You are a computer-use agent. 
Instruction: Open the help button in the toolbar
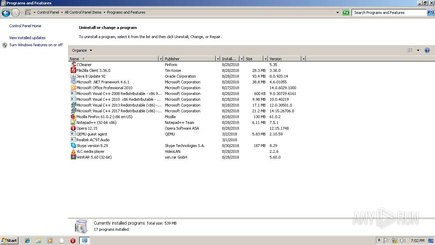point(427,50)
